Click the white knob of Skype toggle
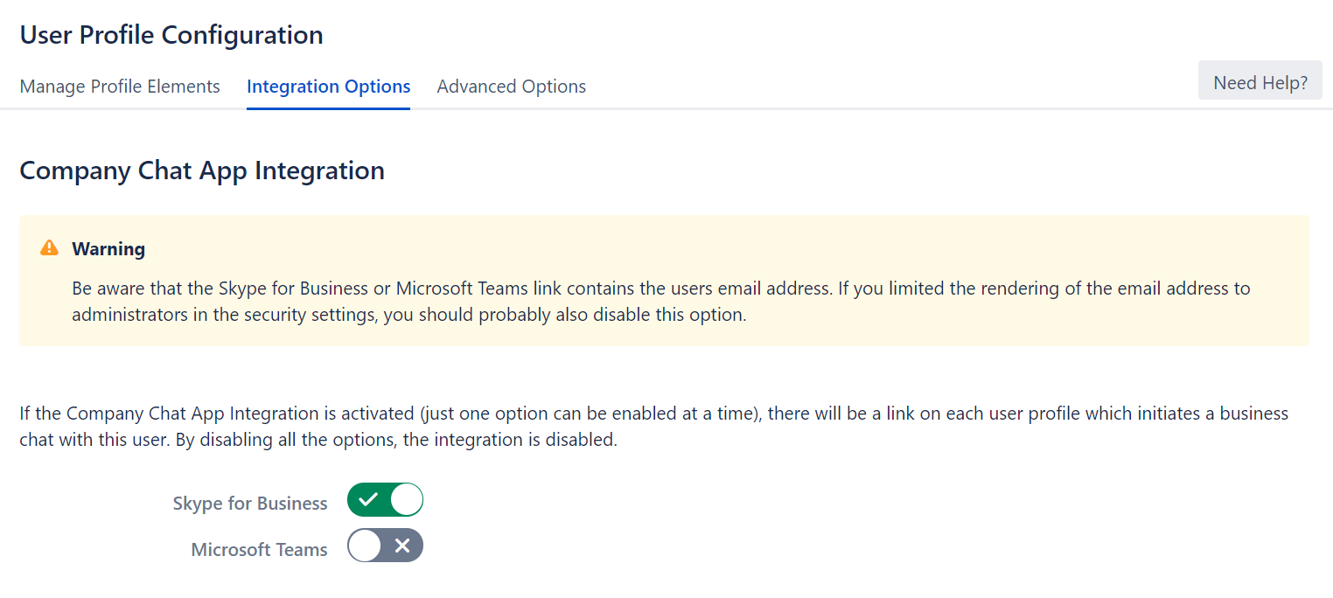 (406, 500)
